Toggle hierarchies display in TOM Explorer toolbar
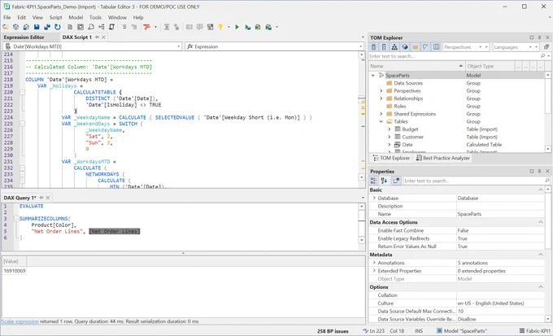Image resolution: width=553 pixels, height=336 pixels. click(394, 47)
